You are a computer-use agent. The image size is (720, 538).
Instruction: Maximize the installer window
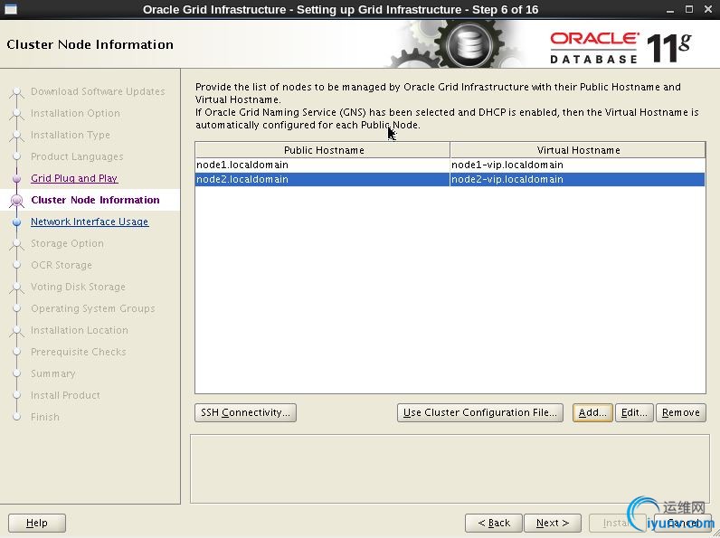[x=688, y=9]
